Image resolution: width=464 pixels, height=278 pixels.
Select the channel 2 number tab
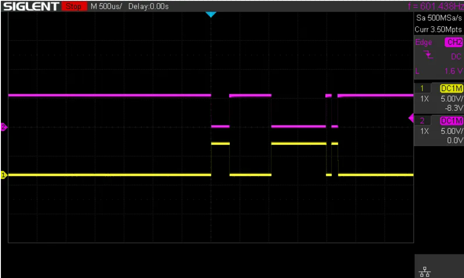[423, 121]
